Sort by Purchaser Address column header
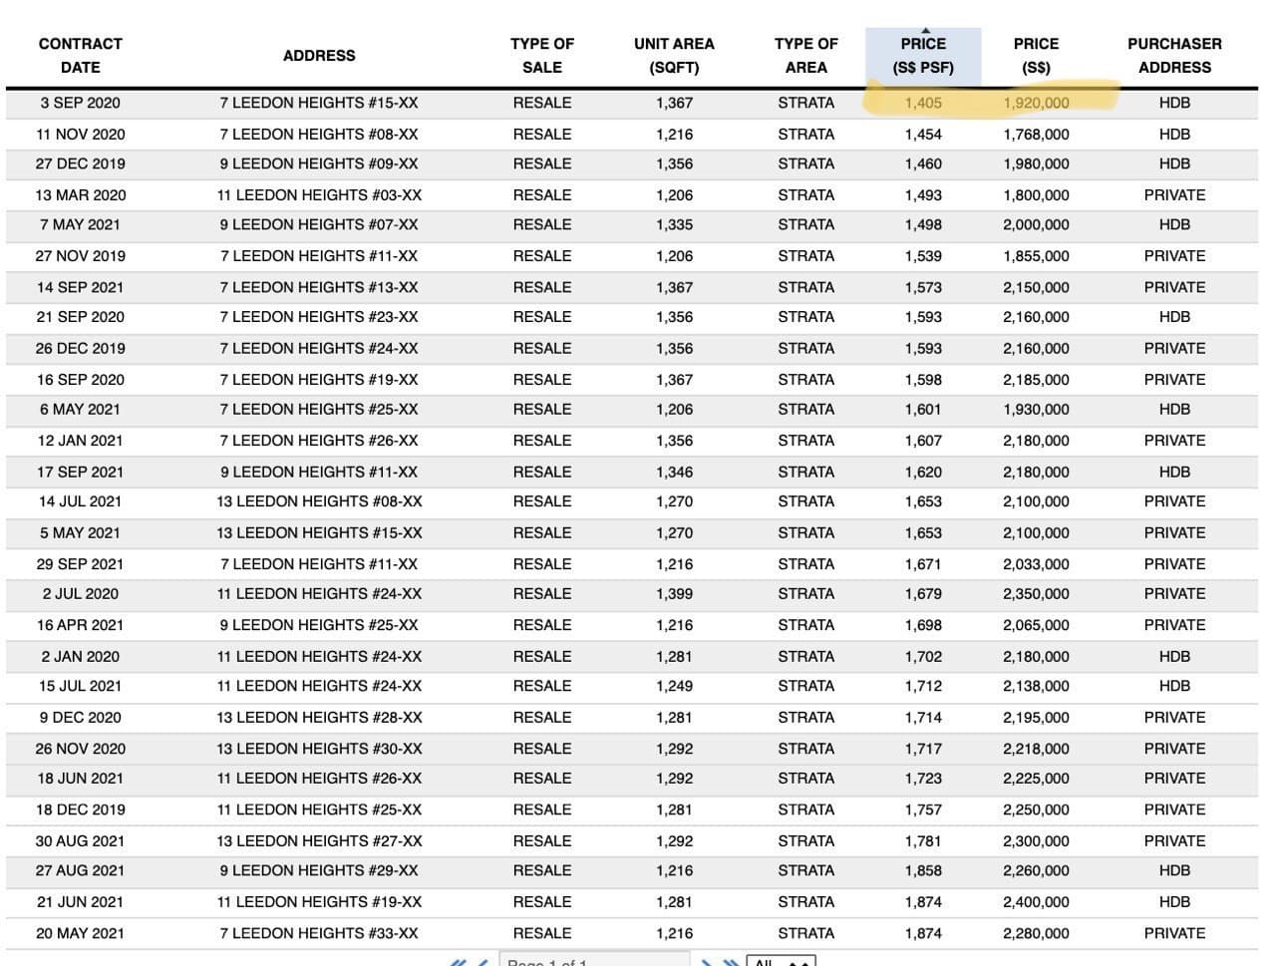 coord(1174,56)
